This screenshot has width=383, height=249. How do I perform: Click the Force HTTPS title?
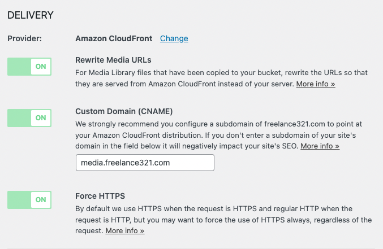point(100,196)
